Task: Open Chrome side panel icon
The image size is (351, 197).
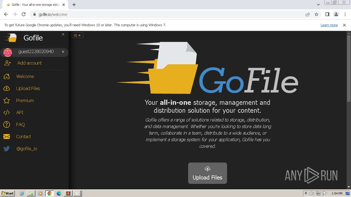Action: pyautogui.click(x=327, y=14)
